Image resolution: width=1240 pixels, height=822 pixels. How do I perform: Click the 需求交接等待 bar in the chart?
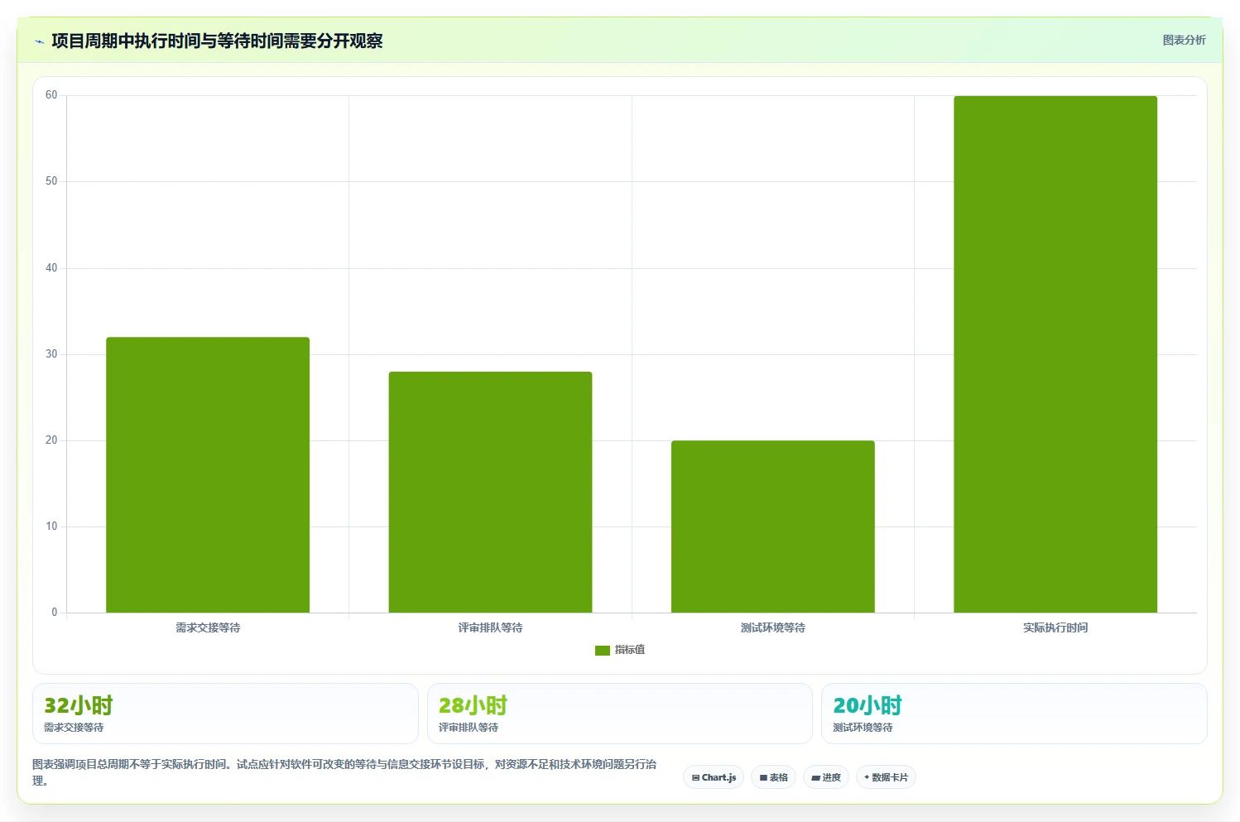pyautogui.click(x=208, y=475)
